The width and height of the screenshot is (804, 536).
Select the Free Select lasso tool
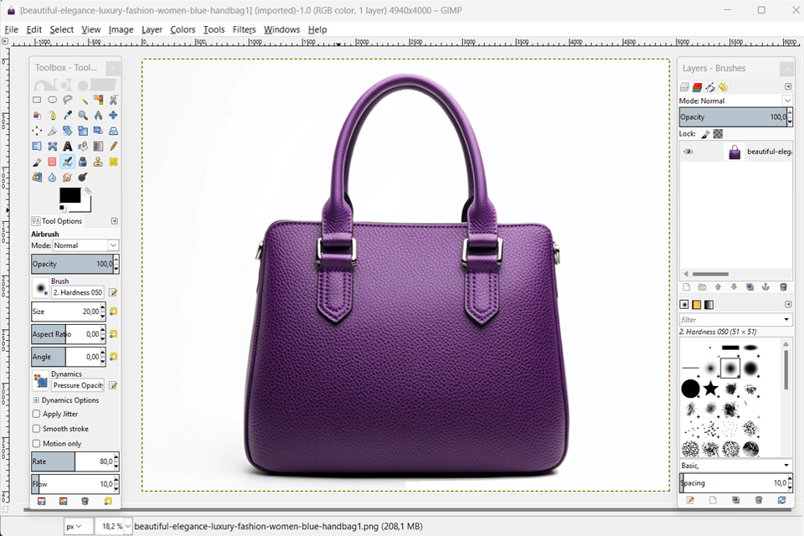tap(67, 100)
